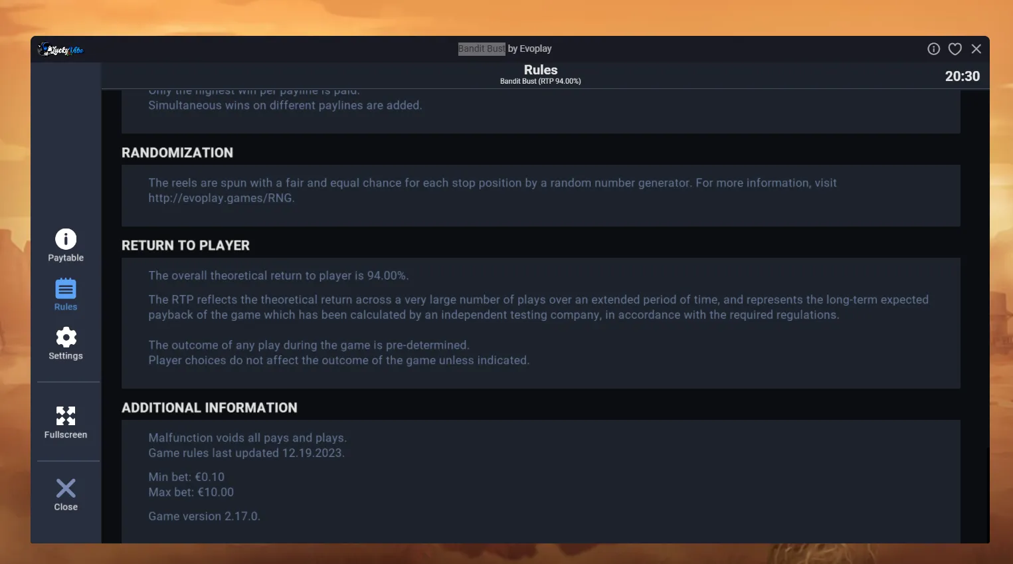This screenshot has height=564, width=1013.
Task: Click the Rules page heading
Action: click(x=541, y=70)
